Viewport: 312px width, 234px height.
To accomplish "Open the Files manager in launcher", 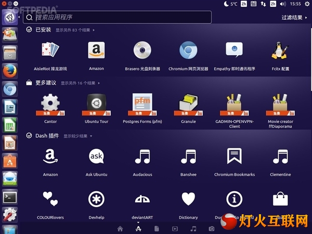I will [10, 53].
